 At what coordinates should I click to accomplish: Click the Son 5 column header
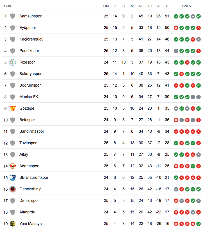point(186,6)
